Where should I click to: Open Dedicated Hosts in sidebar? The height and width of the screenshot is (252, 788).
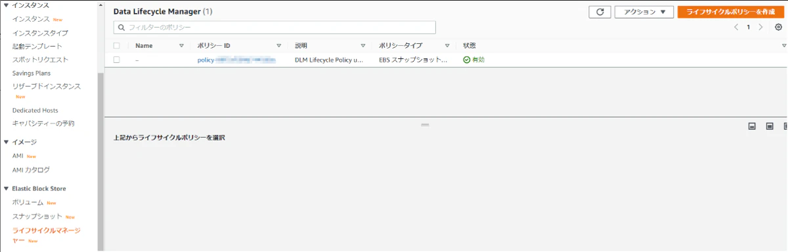pos(35,110)
